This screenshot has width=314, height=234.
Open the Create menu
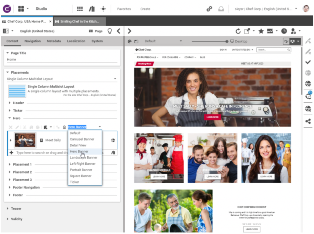[x=145, y=9]
